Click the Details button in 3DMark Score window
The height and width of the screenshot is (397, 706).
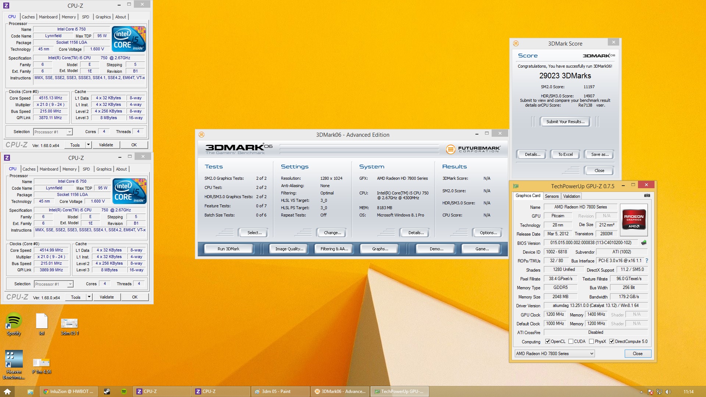532,154
